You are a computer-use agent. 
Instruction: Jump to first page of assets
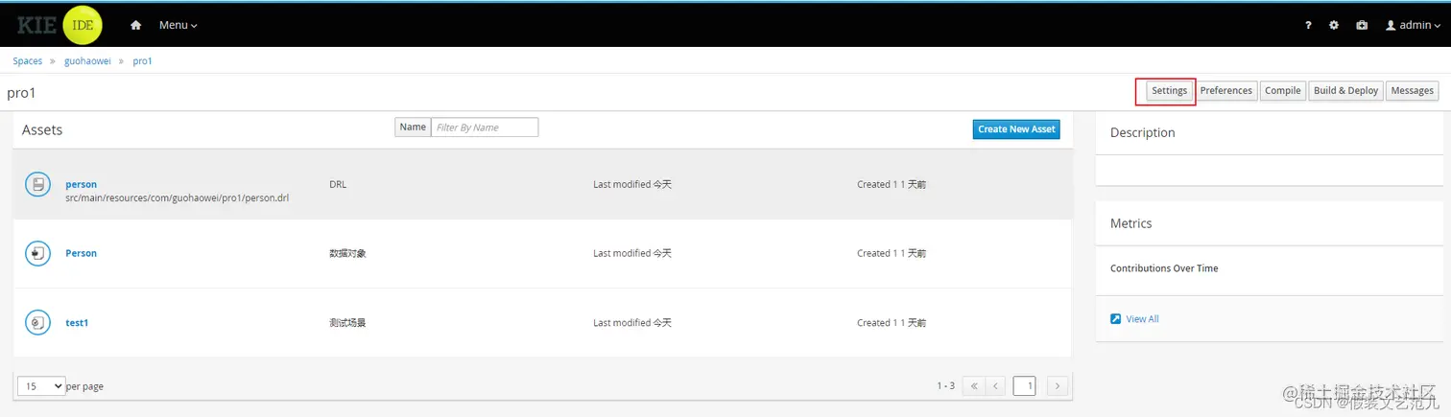point(974,386)
